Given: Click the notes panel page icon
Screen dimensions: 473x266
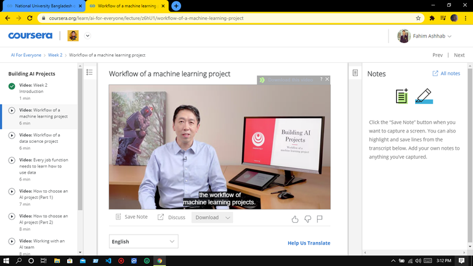Looking at the screenshot, I should tap(355, 73).
